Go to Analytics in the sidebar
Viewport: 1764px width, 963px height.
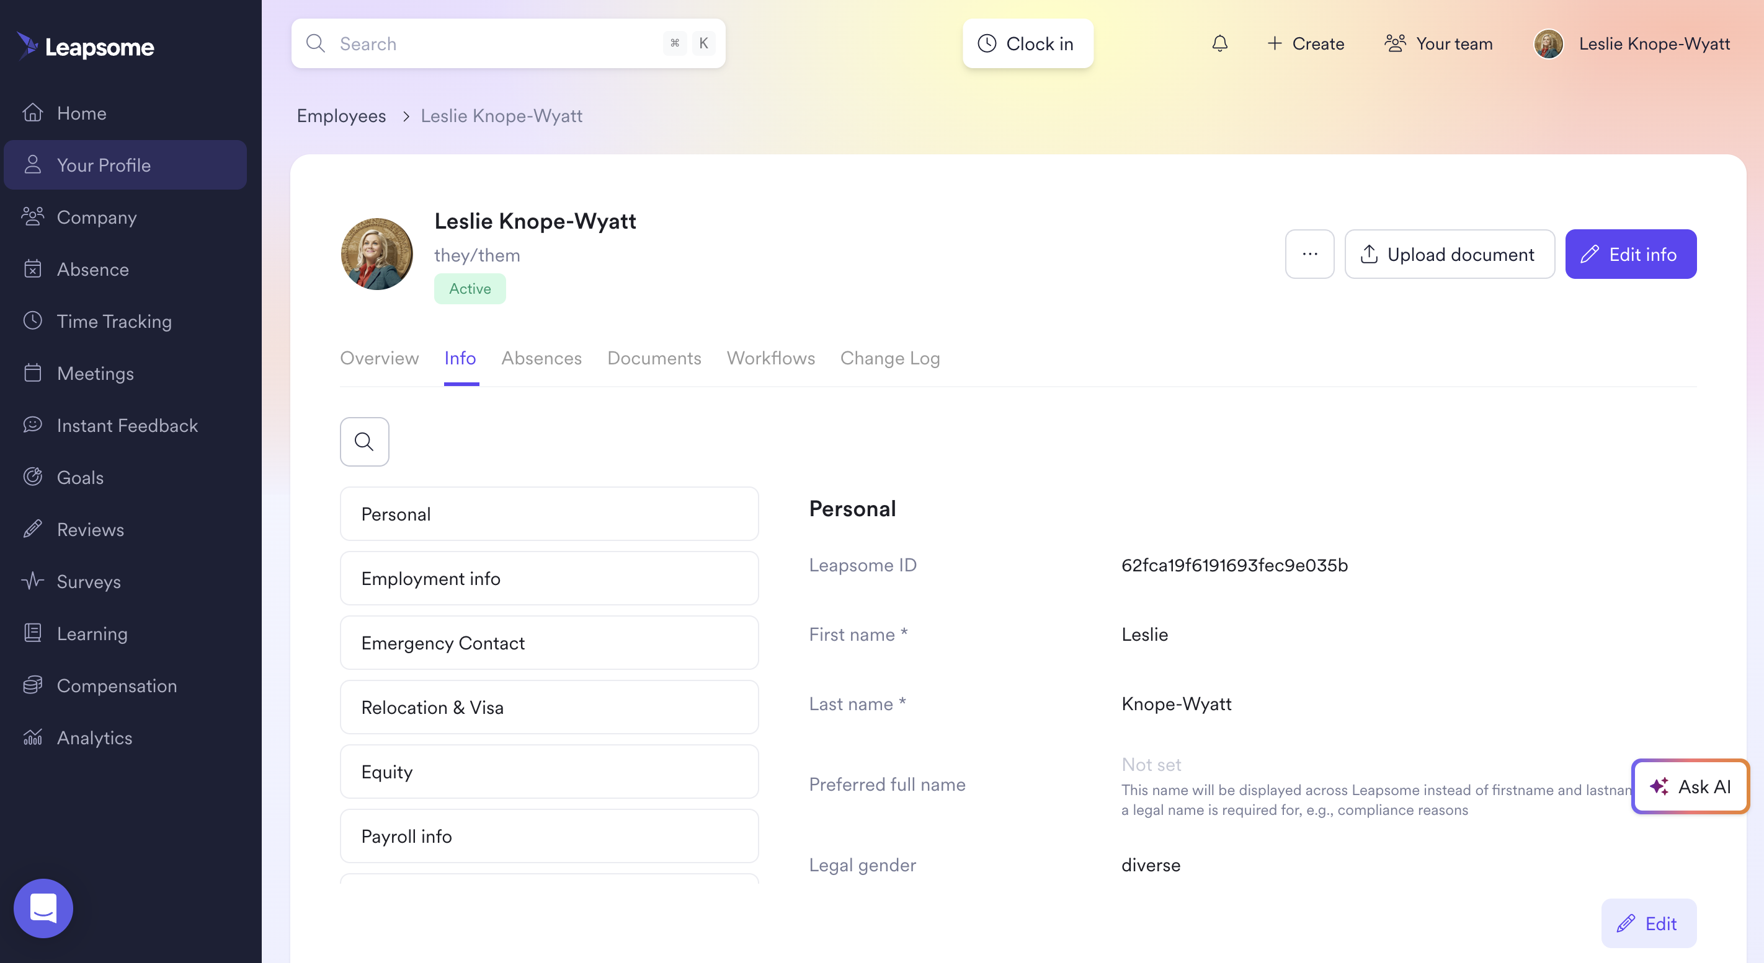(94, 737)
